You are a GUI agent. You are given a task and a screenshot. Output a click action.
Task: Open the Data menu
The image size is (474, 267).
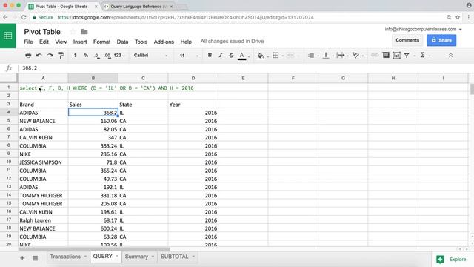coord(122,42)
